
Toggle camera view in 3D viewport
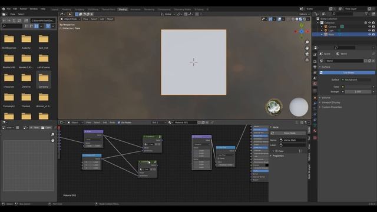307,54
